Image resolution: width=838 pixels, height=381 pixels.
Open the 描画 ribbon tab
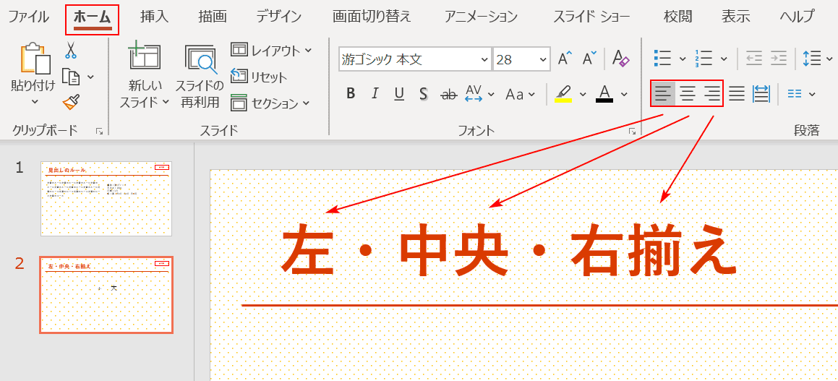tap(212, 17)
